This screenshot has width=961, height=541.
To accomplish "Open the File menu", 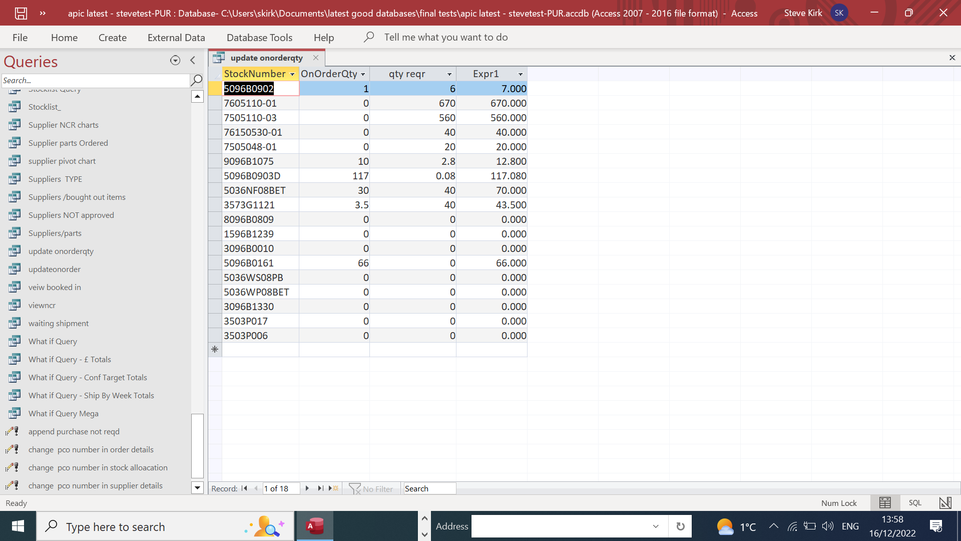I will [x=20, y=38].
